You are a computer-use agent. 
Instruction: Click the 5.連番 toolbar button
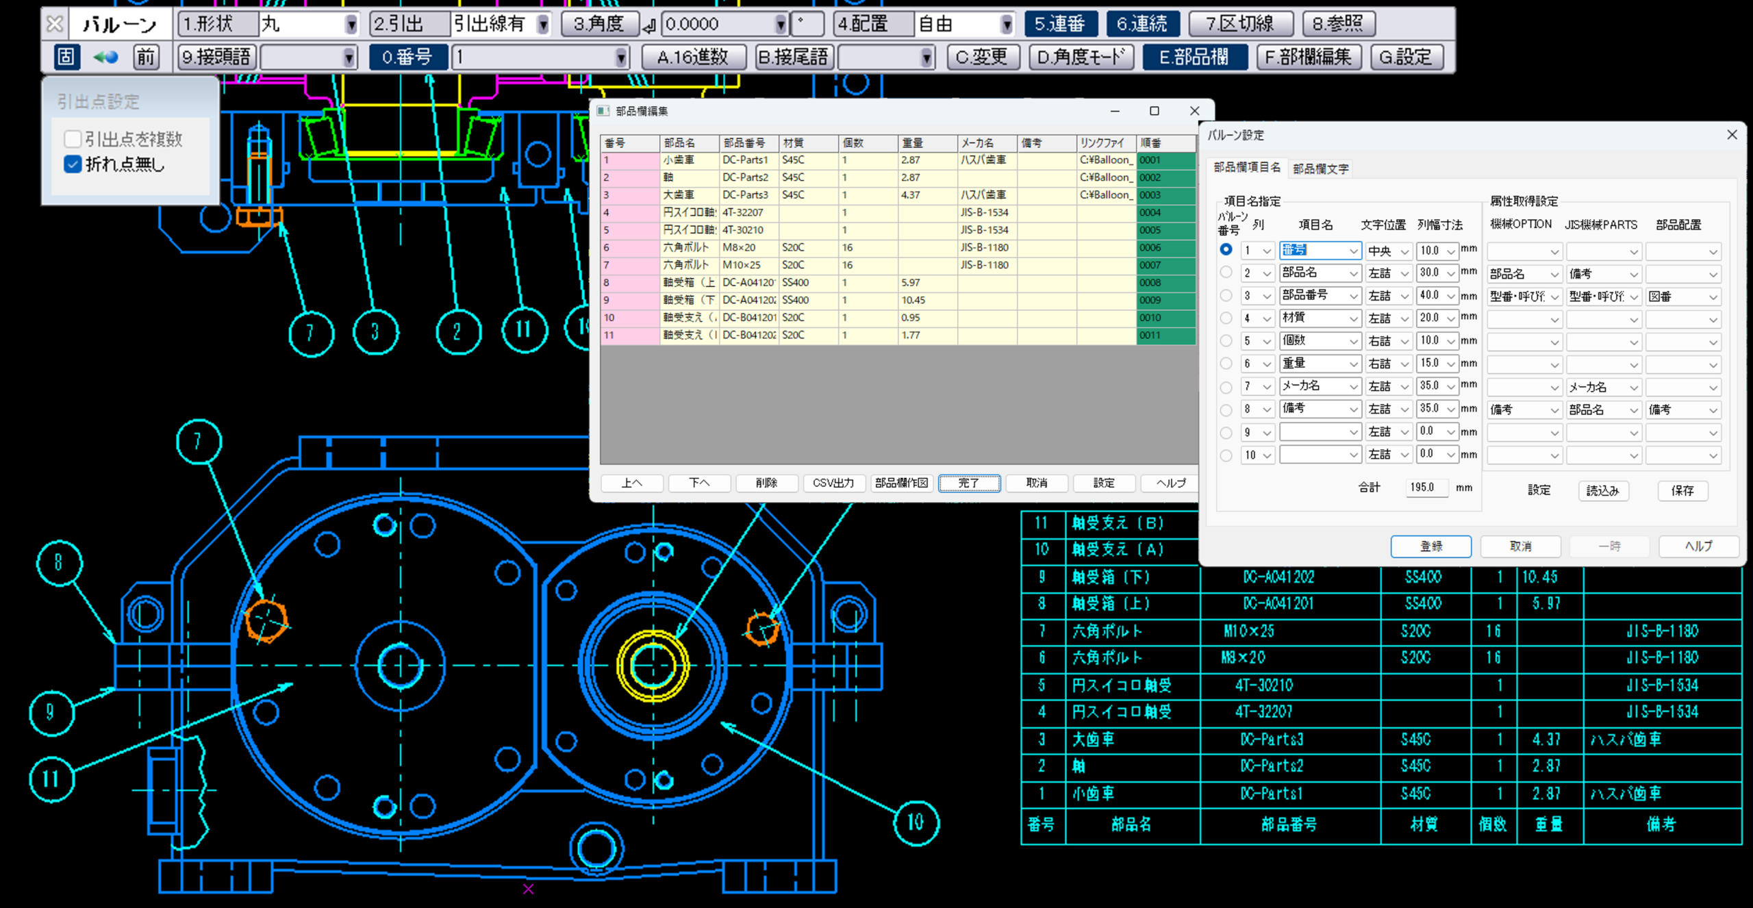click(x=1060, y=25)
